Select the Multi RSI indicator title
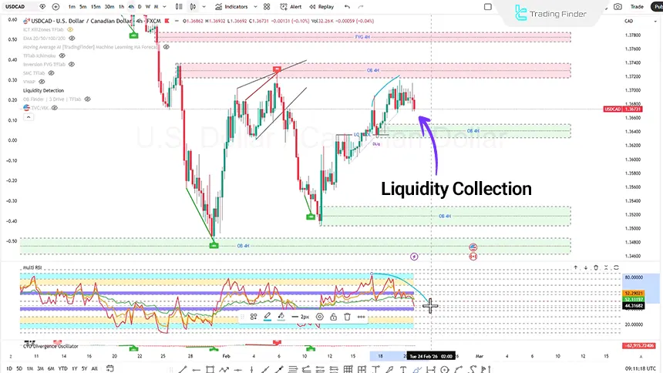This screenshot has height=373, width=663. pos(32,267)
